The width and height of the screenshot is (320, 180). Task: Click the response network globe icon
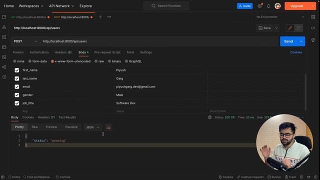point(209,117)
